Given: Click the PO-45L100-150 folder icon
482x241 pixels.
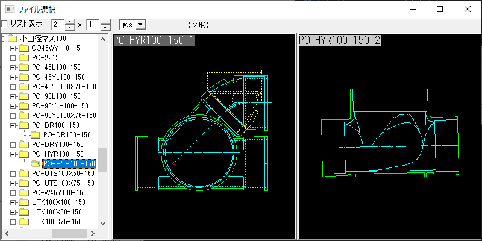Looking at the screenshot, I should click(x=23, y=68).
